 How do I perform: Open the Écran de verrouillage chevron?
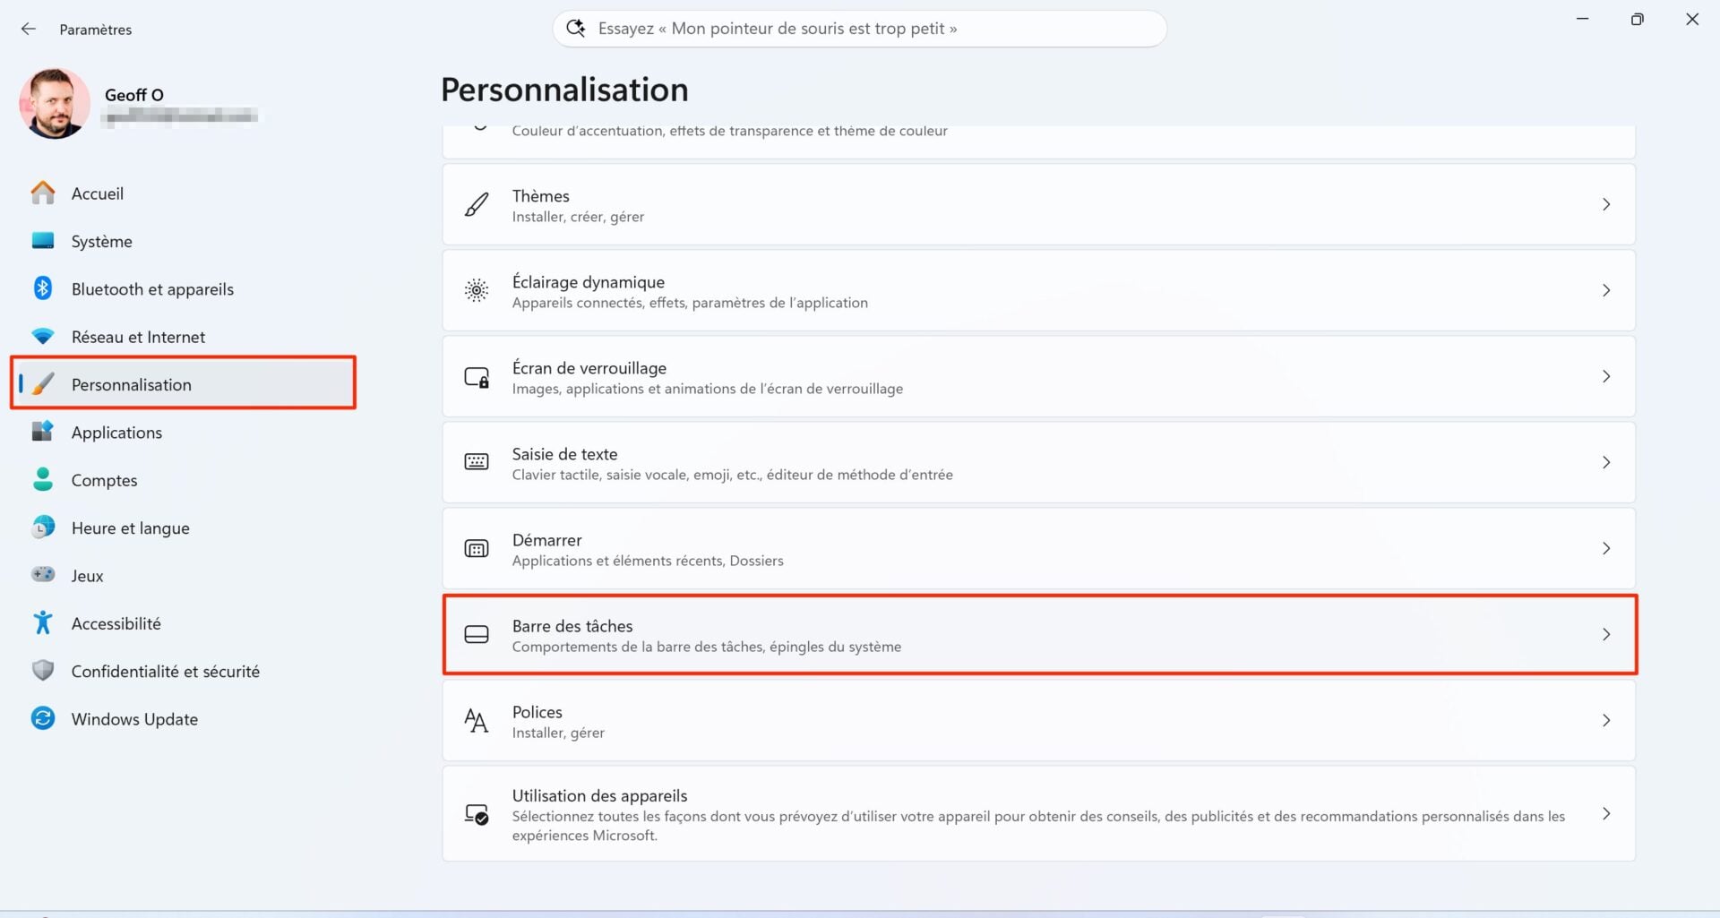pos(1606,376)
